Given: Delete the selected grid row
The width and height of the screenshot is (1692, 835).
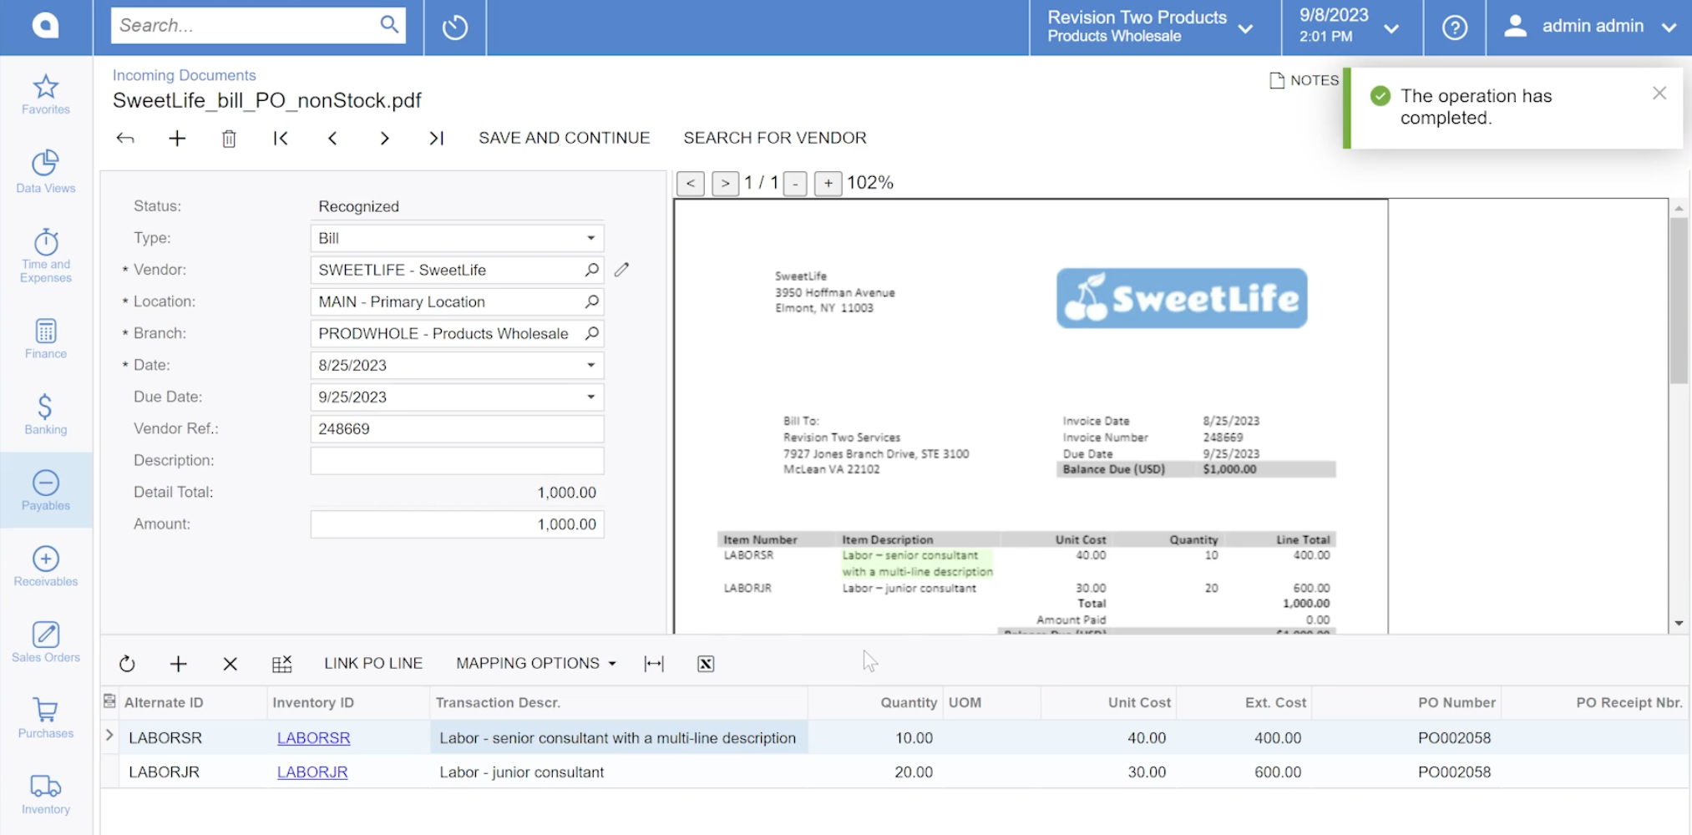Looking at the screenshot, I should (230, 664).
